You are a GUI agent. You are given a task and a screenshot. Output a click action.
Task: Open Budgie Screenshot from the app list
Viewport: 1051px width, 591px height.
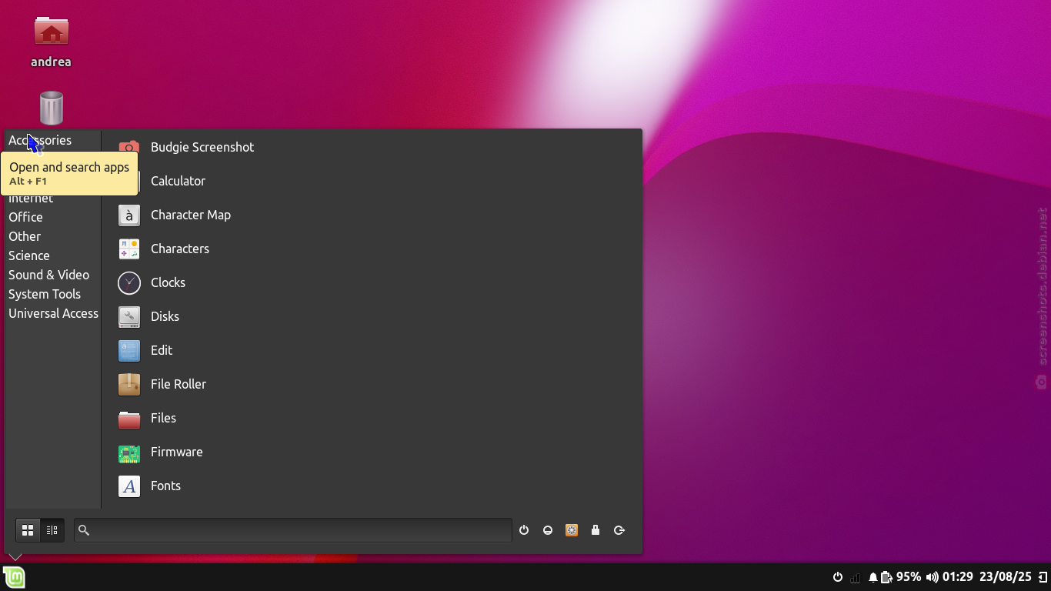pos(372,147)
